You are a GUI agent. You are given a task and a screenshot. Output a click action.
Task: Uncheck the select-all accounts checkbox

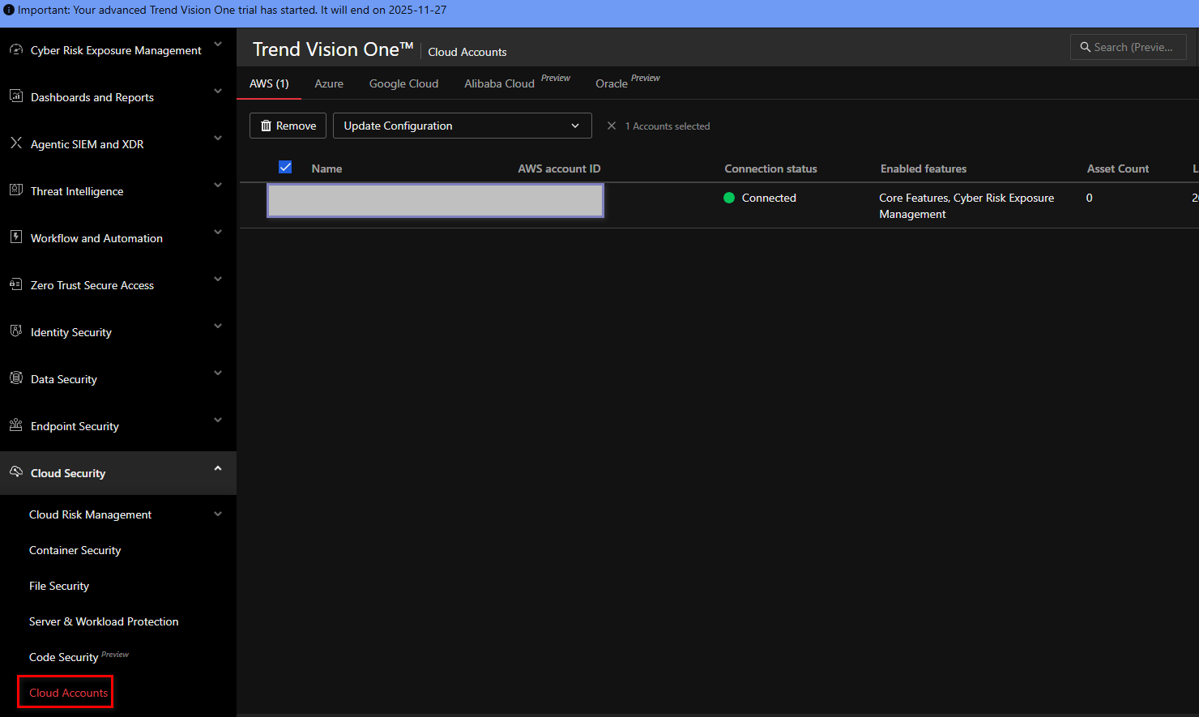click(285, 167)
